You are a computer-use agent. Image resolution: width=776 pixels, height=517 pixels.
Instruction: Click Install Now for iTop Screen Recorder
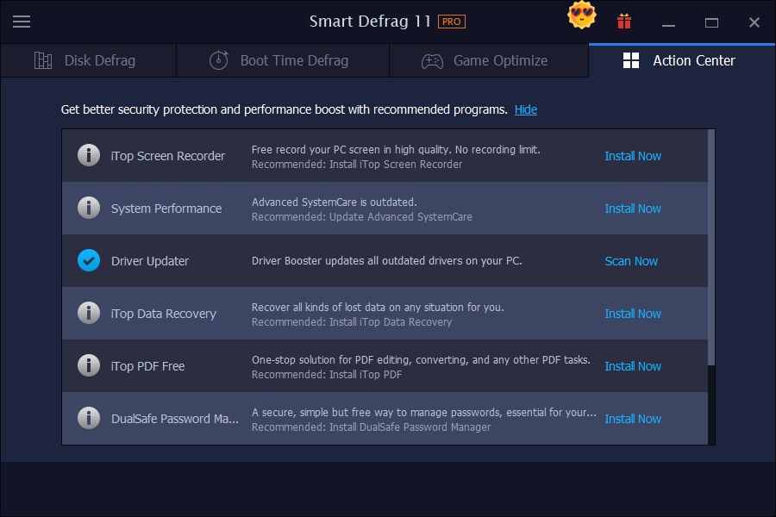point(632,156)
